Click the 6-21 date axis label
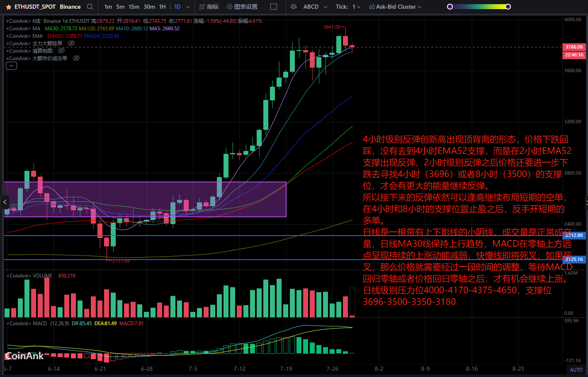Viewport: 588px width, 377px height. click(100, 369)
